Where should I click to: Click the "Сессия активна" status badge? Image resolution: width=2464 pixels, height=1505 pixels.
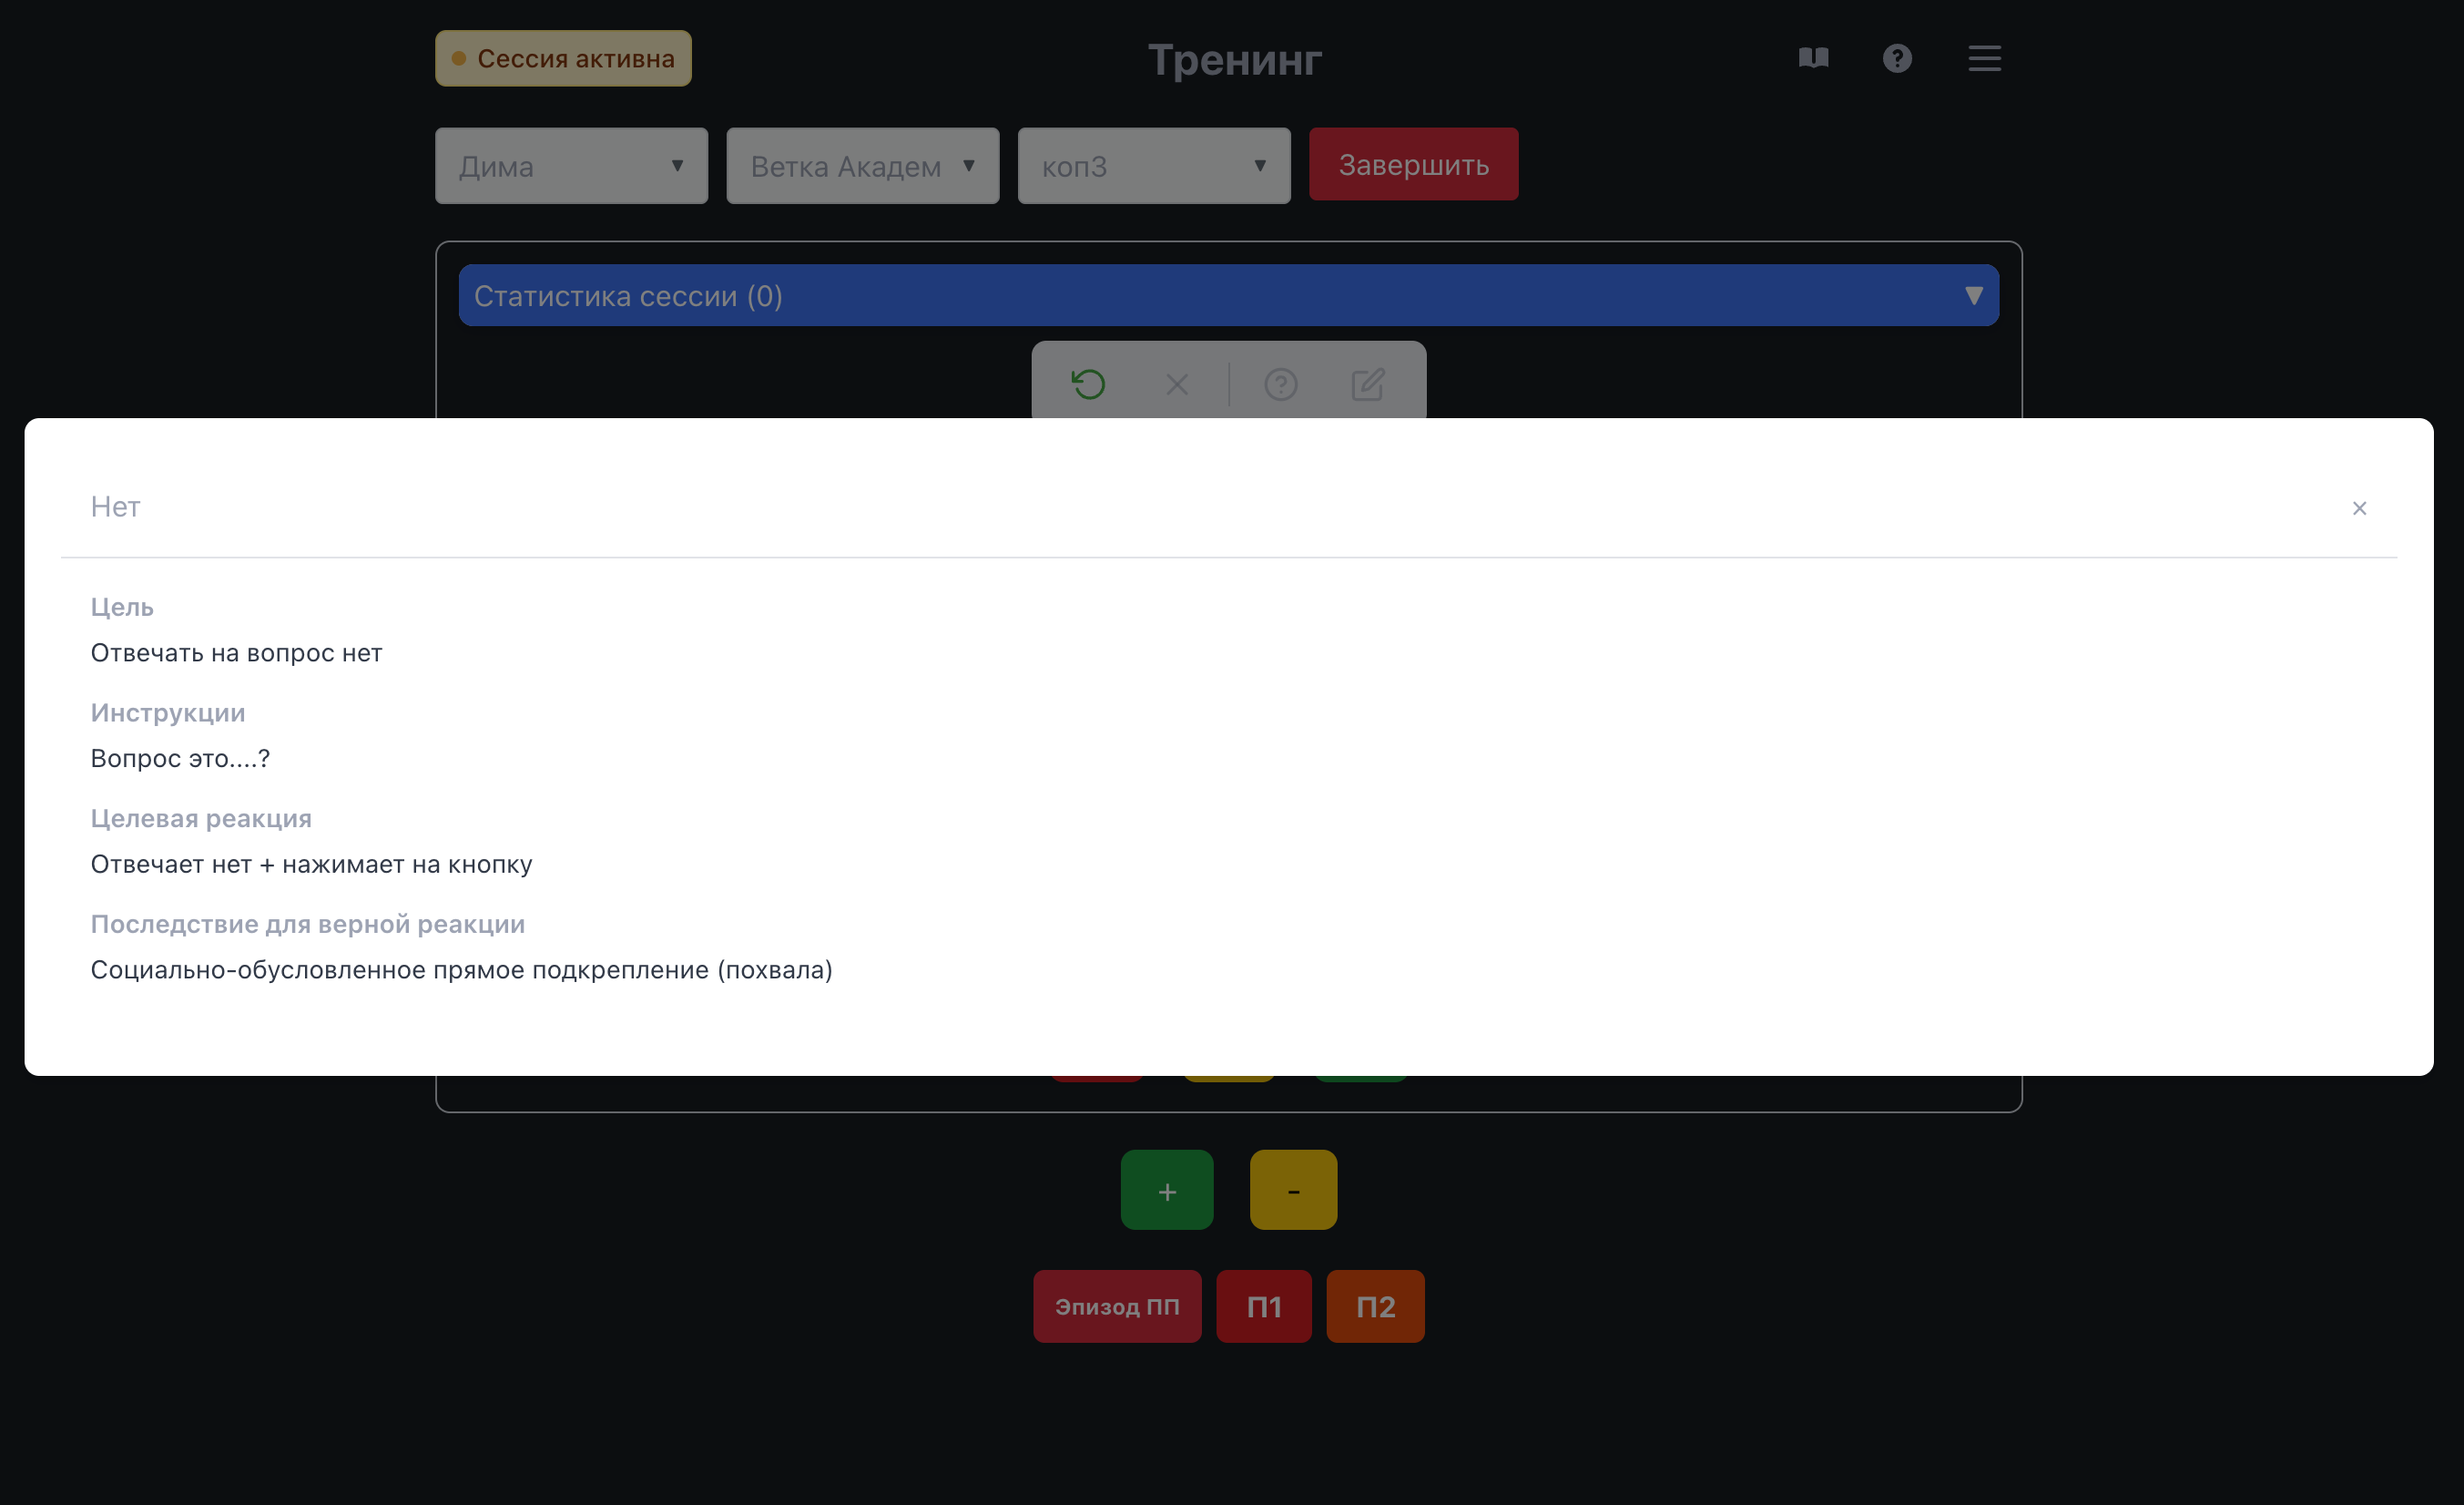click(563, 59)
